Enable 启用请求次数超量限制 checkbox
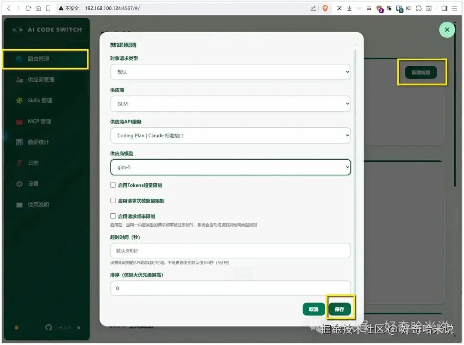The image size is (464, 345). [x=113, y=200]
